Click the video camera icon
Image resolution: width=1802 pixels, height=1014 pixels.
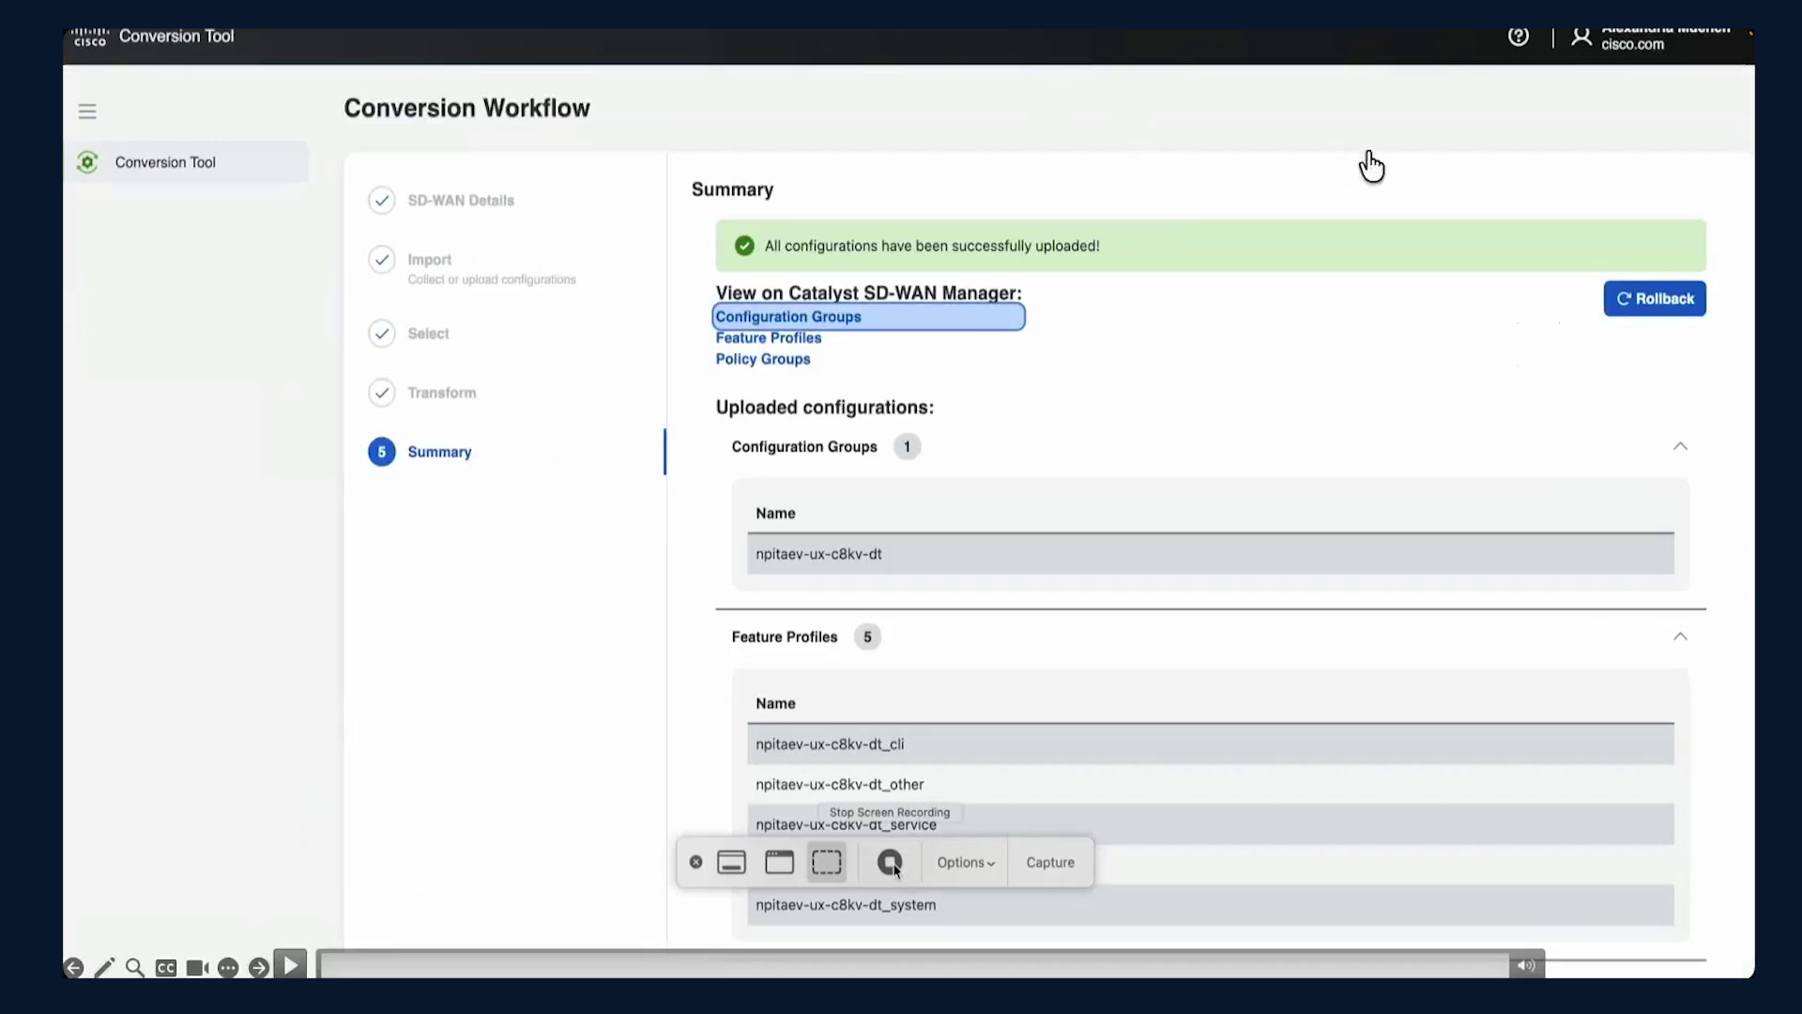[x=197, y=968]
